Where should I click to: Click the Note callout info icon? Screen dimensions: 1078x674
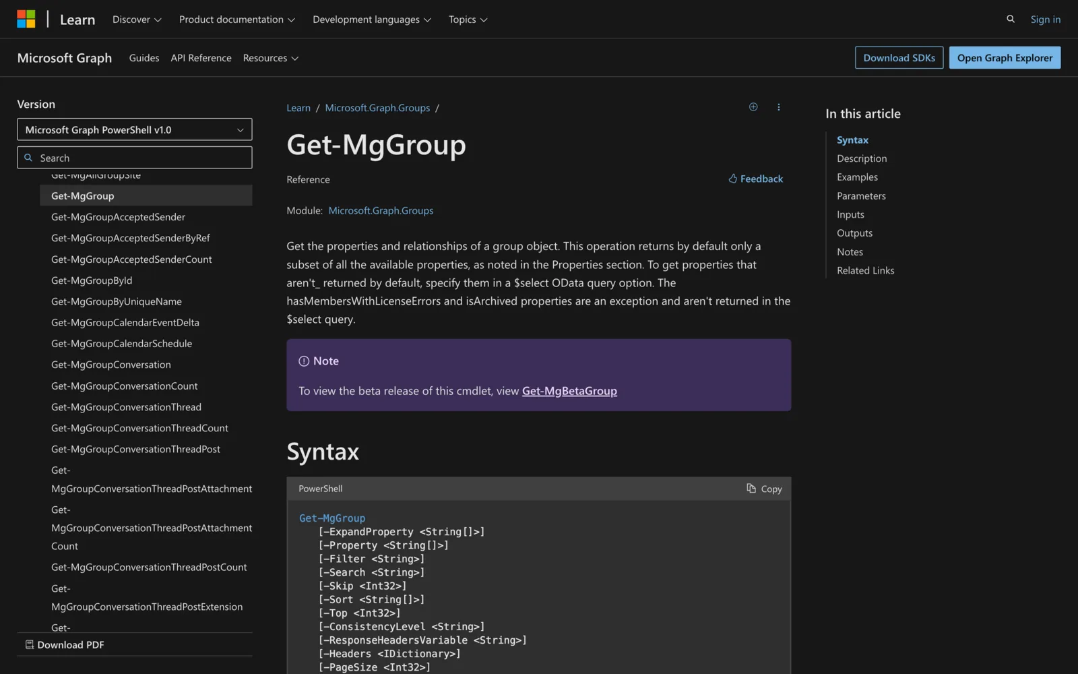click(x=304, y=361)
